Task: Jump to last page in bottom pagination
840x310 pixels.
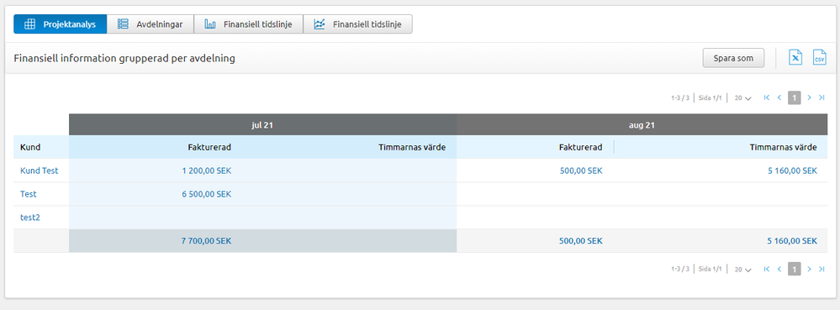Action: pyautogui.click(x=822, y=269)
